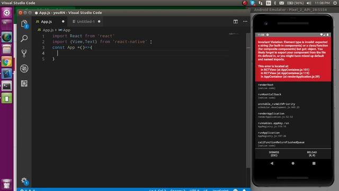Open the editor More Actions ellipsis menu
This screenshot has width=339, height=191.
coord(245,21)
